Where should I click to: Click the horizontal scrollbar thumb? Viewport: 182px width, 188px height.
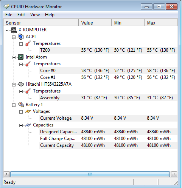pos(90,174)
